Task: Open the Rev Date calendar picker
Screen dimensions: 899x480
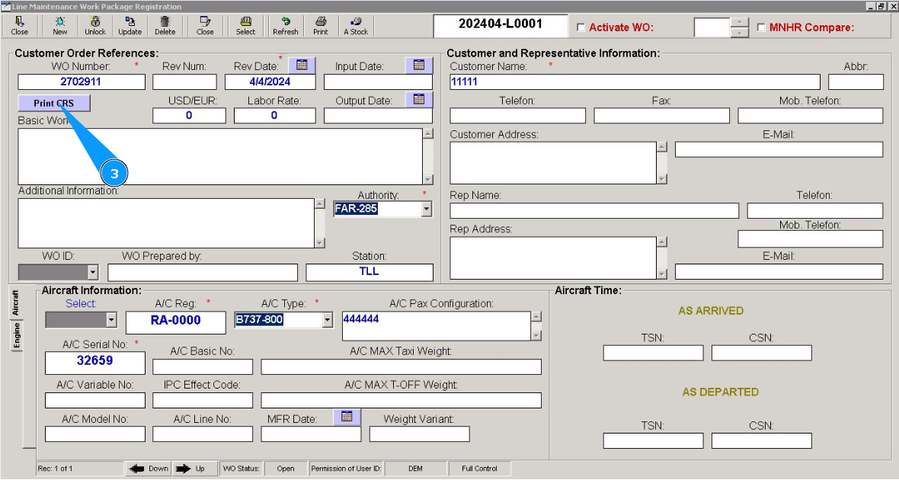Action: (302, 66)
